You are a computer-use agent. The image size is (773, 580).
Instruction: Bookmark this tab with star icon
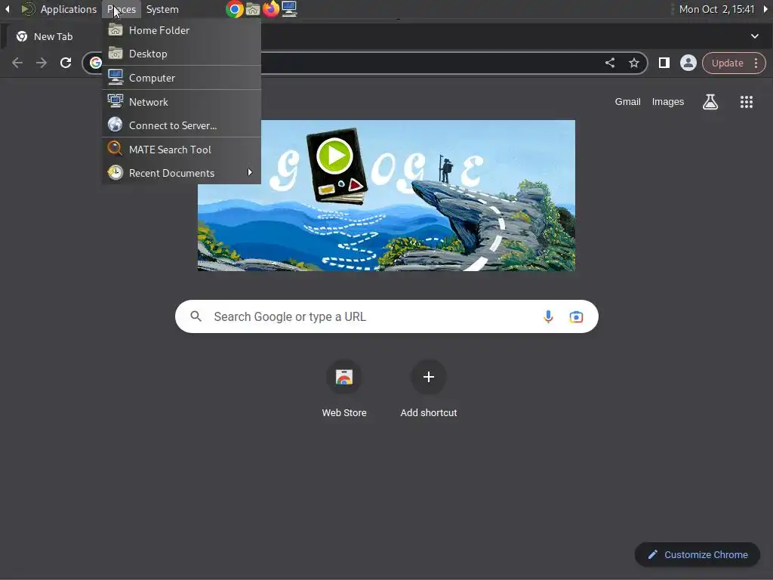[x=634, y=63]
